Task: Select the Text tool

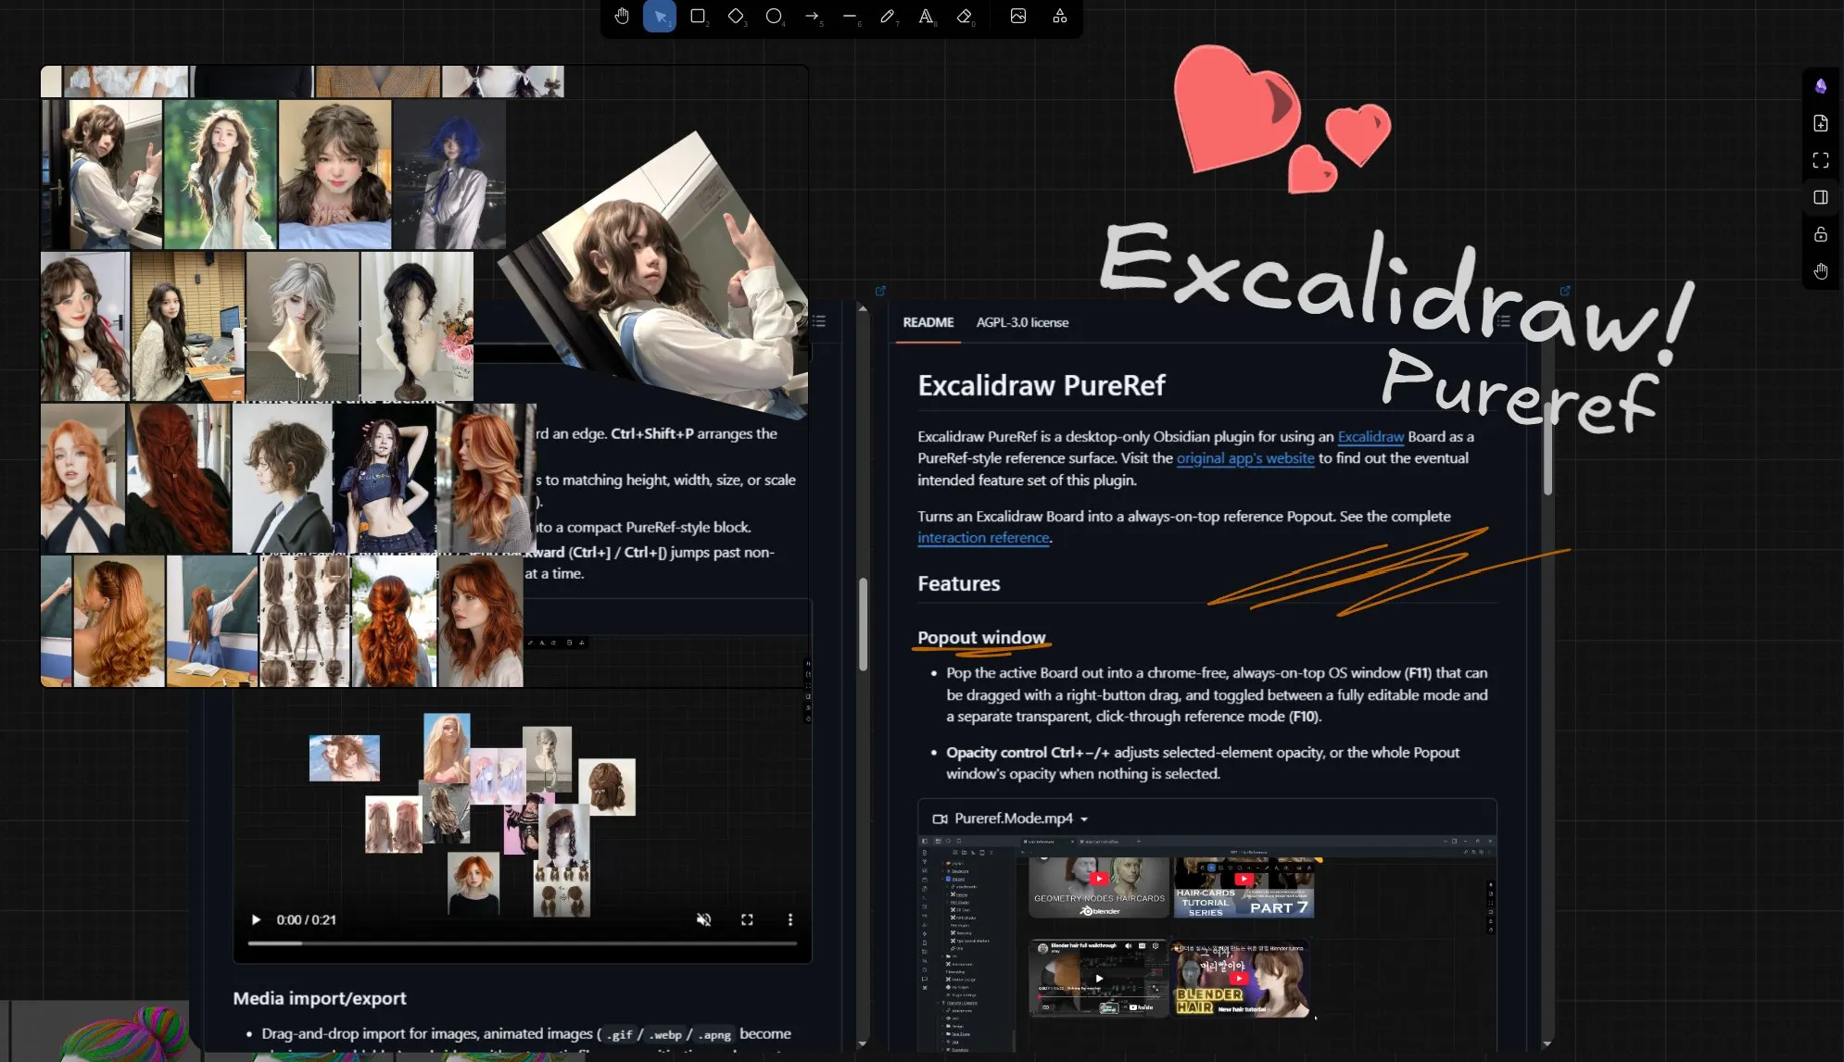Action: 926,16
